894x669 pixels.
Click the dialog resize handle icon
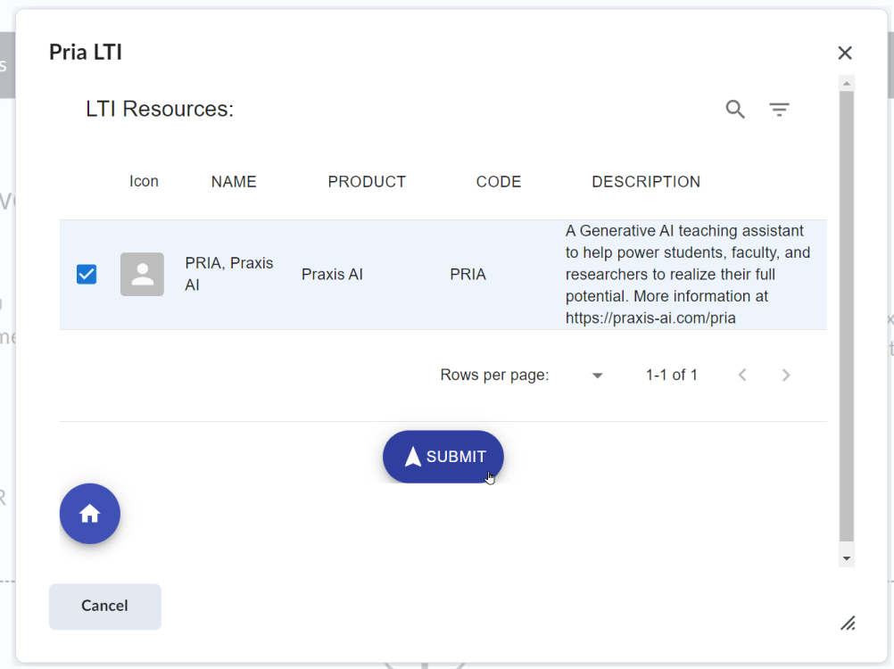(848, 624)
